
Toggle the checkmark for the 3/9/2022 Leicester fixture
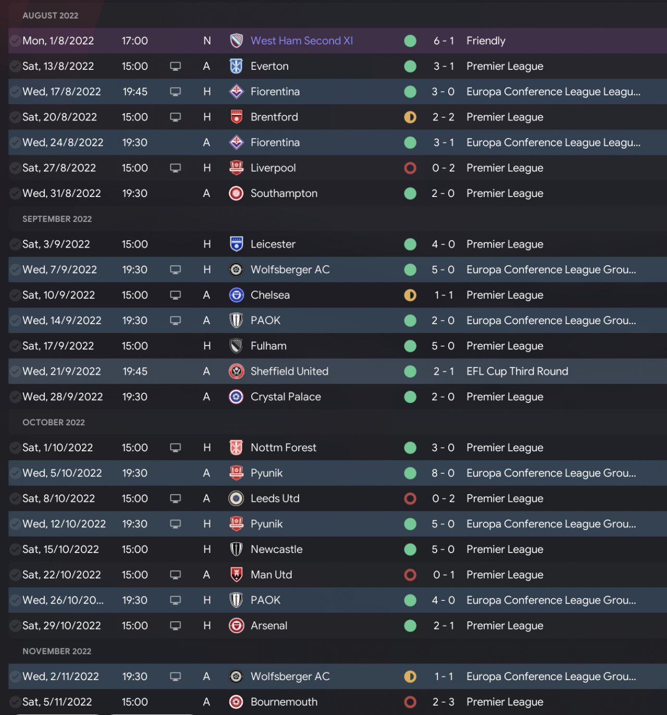pyautogui.click(x=15, y=244)
